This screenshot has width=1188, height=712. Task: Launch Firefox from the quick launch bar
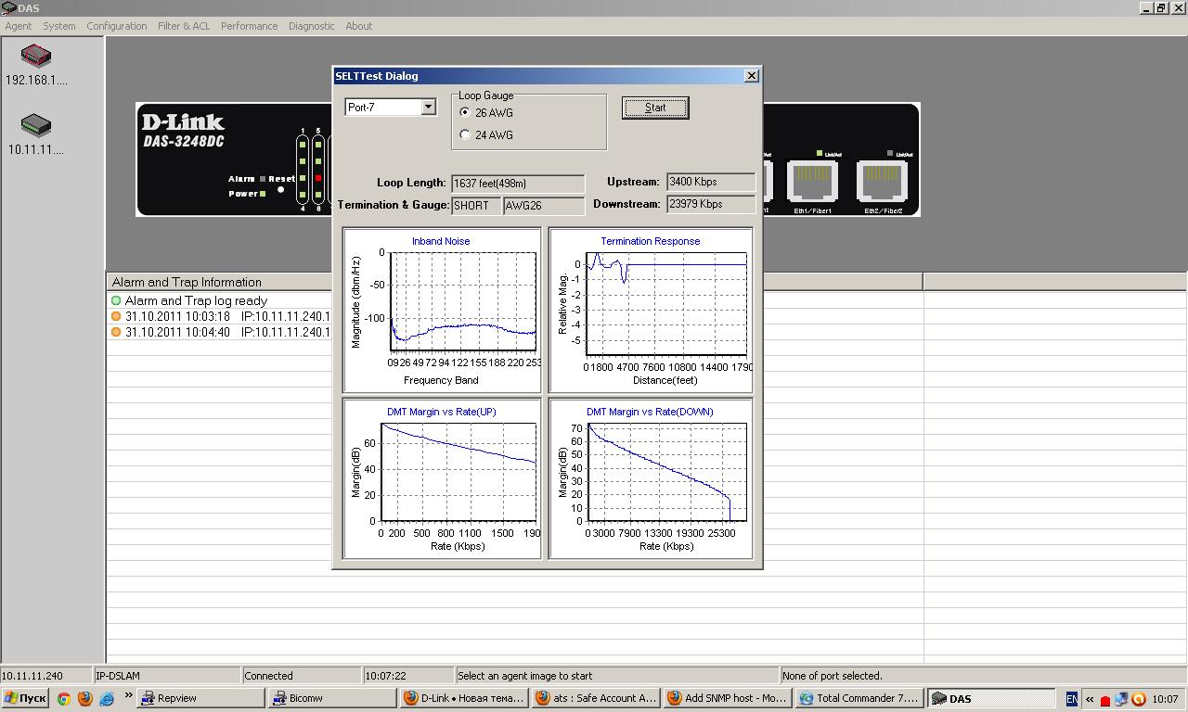point(85,699)
